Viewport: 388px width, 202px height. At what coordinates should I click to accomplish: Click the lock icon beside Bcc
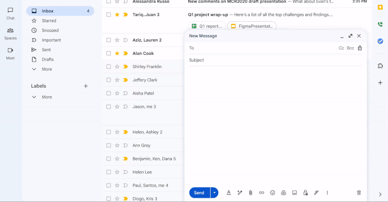point(360,48)
